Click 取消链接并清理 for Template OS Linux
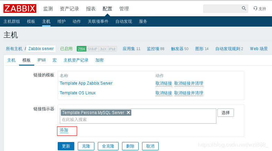272x151 pixels. coord(189,93)
